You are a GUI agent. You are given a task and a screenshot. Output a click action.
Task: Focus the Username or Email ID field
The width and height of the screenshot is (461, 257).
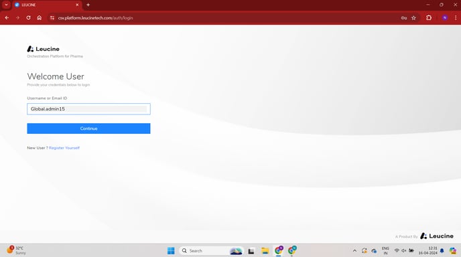[x=88, y=109]
